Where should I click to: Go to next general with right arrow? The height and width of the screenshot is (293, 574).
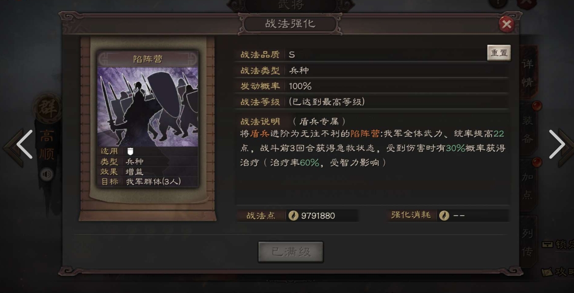[557, 145]
